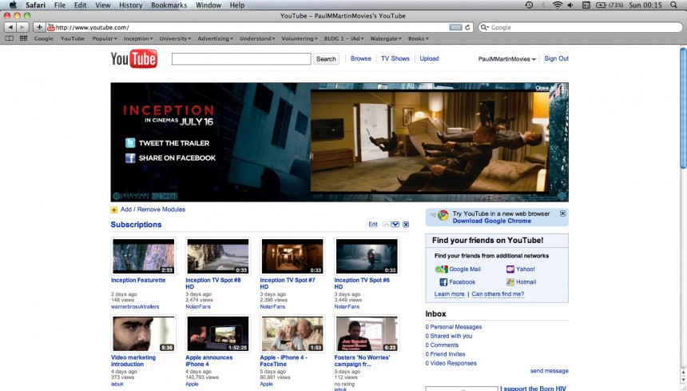Open the Safari Top Sites grid icon
This screenshot has width=687, height=391.
coord(23,38)
